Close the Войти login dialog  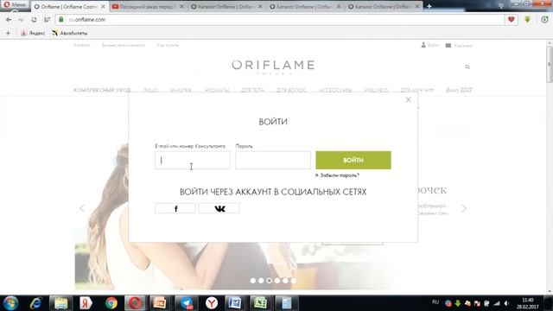point(408,100)
